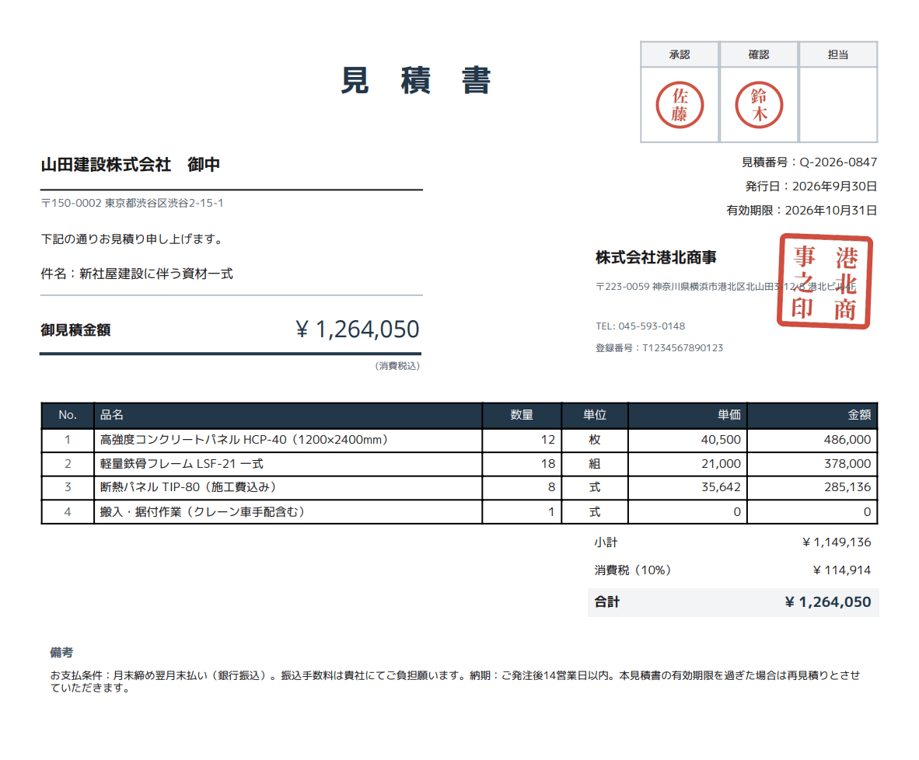Click the amount 486,000
This screenshot has height=760, width=919.
[x=847, y=440]
